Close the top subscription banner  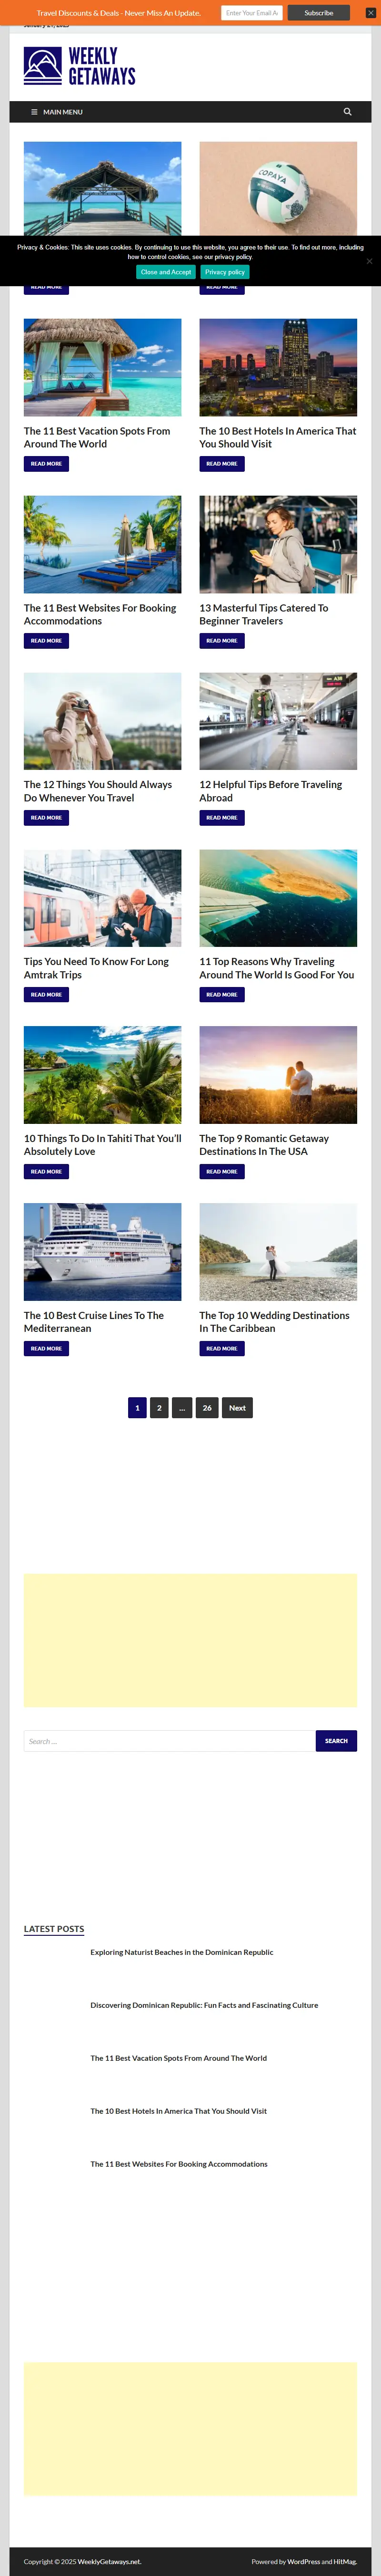click(x=371, y=13)
